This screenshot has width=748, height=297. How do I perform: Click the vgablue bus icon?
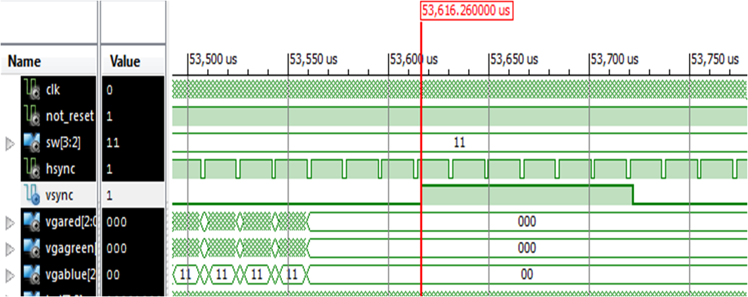pyautogui.click(x=30, y=274)
